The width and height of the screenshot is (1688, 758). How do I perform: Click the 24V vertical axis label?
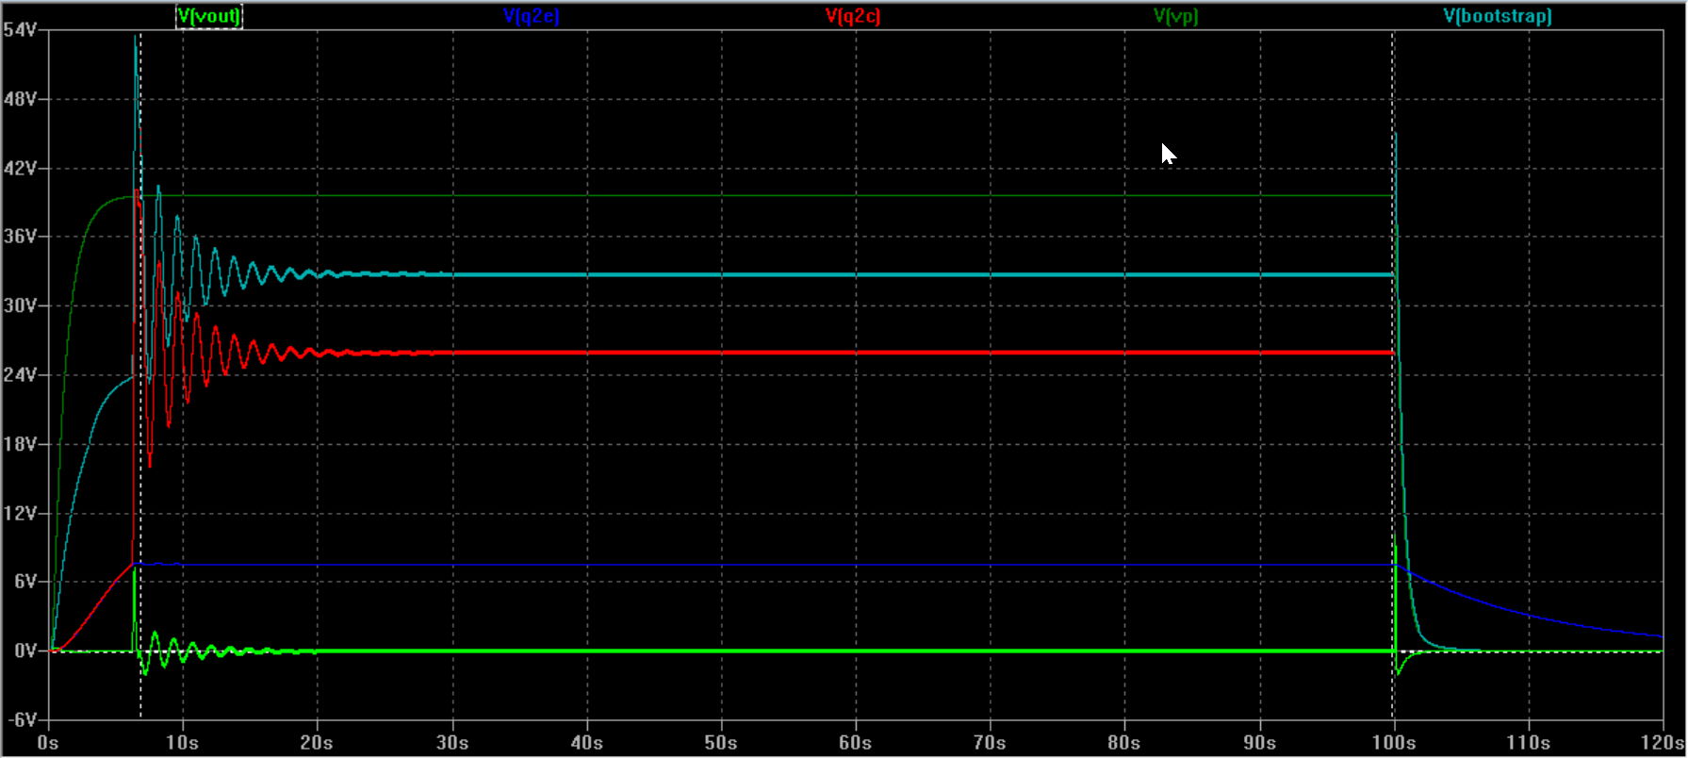(x=20, y=375)
